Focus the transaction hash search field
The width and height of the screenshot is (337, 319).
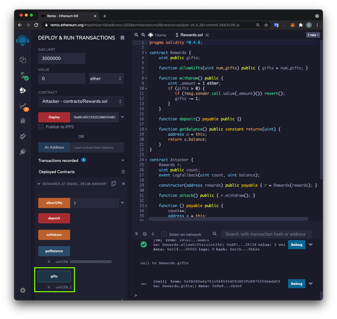point(266,234)
